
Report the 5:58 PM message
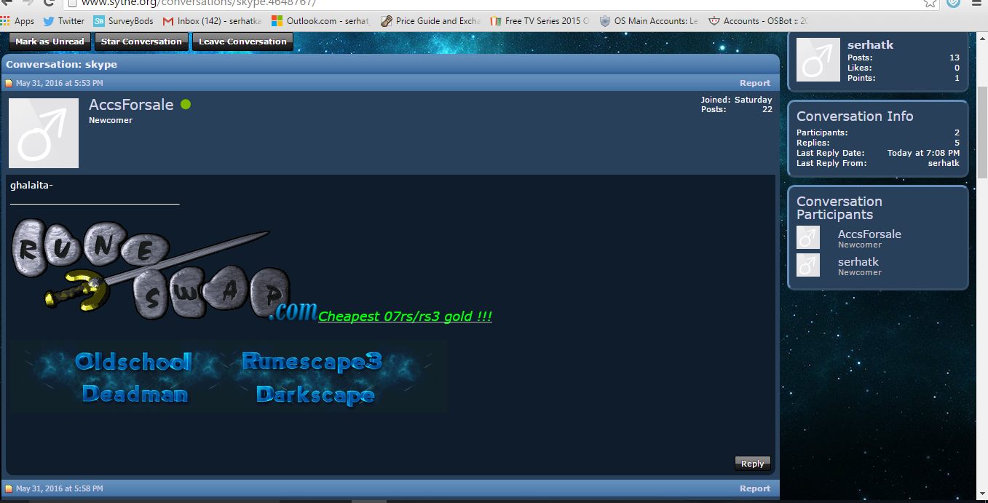(x=755, y=488)
